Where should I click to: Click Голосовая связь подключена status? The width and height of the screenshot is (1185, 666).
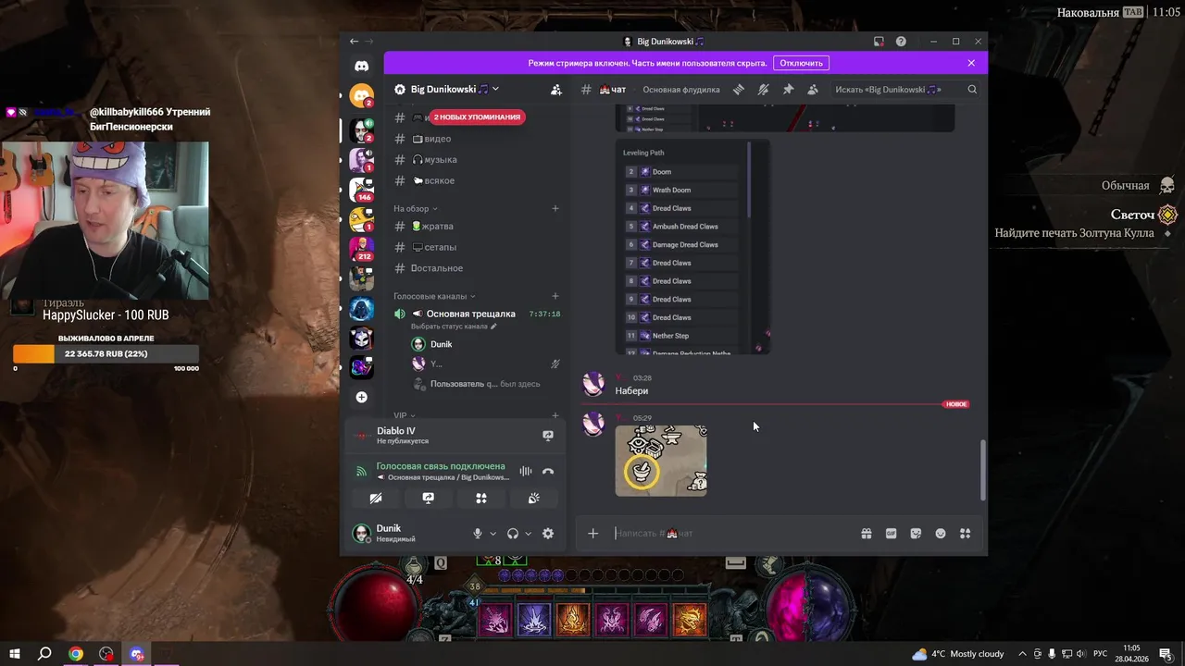[441, 466]
